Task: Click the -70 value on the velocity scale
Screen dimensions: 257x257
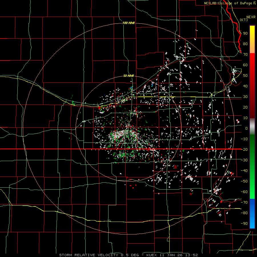Action: [244, 202]
